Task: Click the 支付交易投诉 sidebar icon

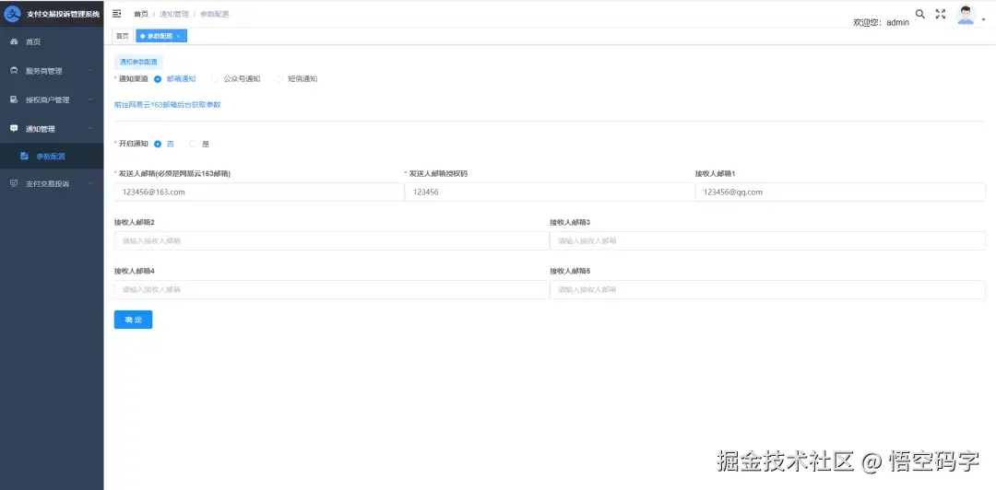Action: pyautogui.click(x=14, y=184)
